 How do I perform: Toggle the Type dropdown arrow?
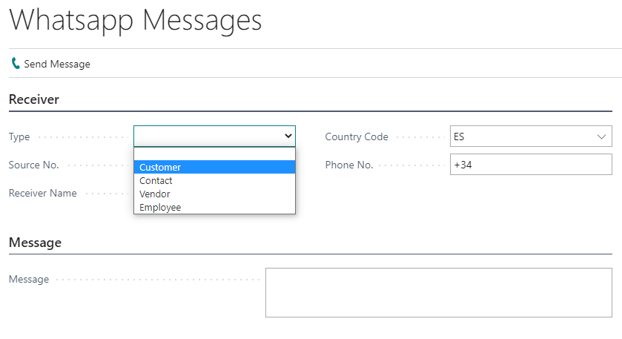coord(288,136)
